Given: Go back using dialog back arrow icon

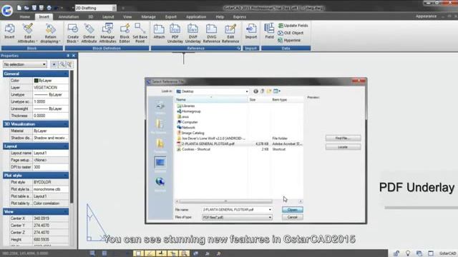Looking at the screenshot, I should 255,91.
